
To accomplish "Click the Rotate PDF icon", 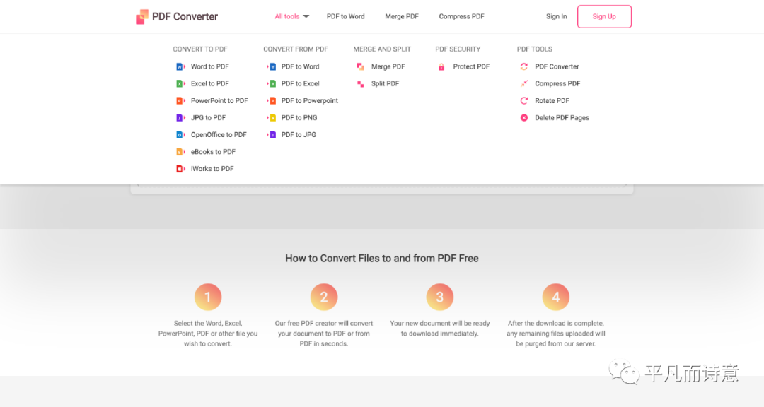I will [524, 101].
